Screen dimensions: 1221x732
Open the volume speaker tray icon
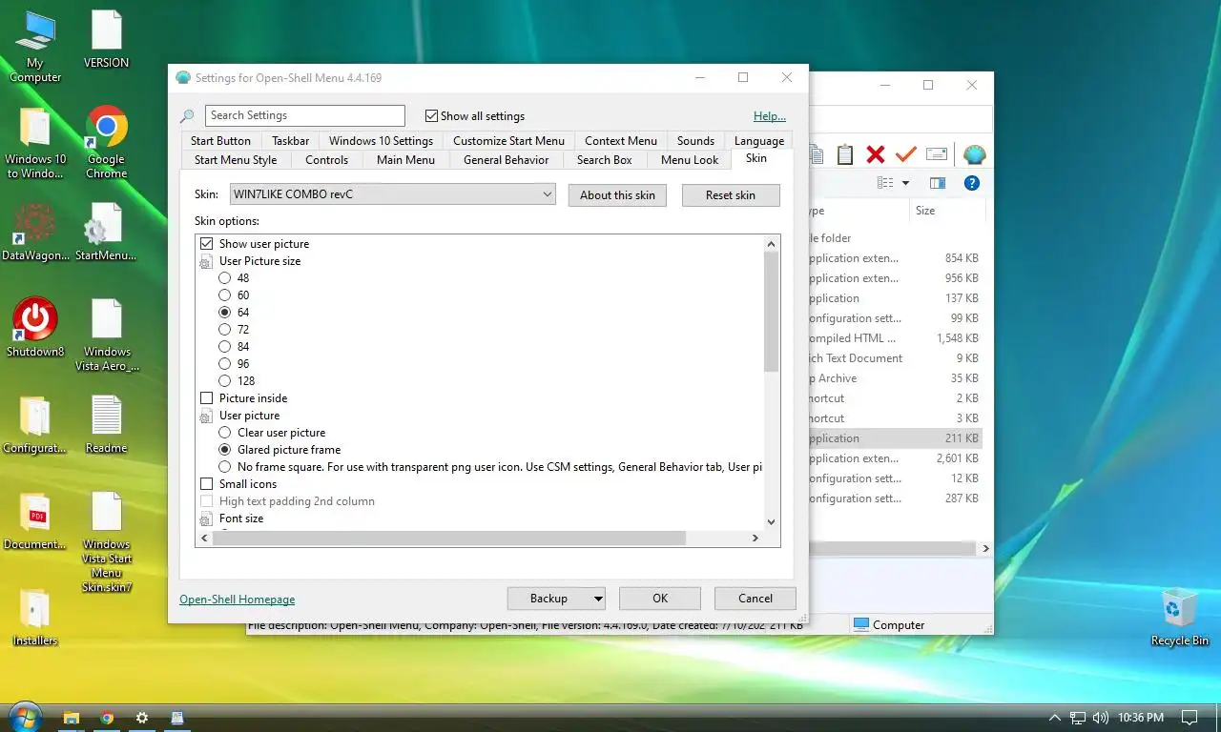click(1101, 718)
